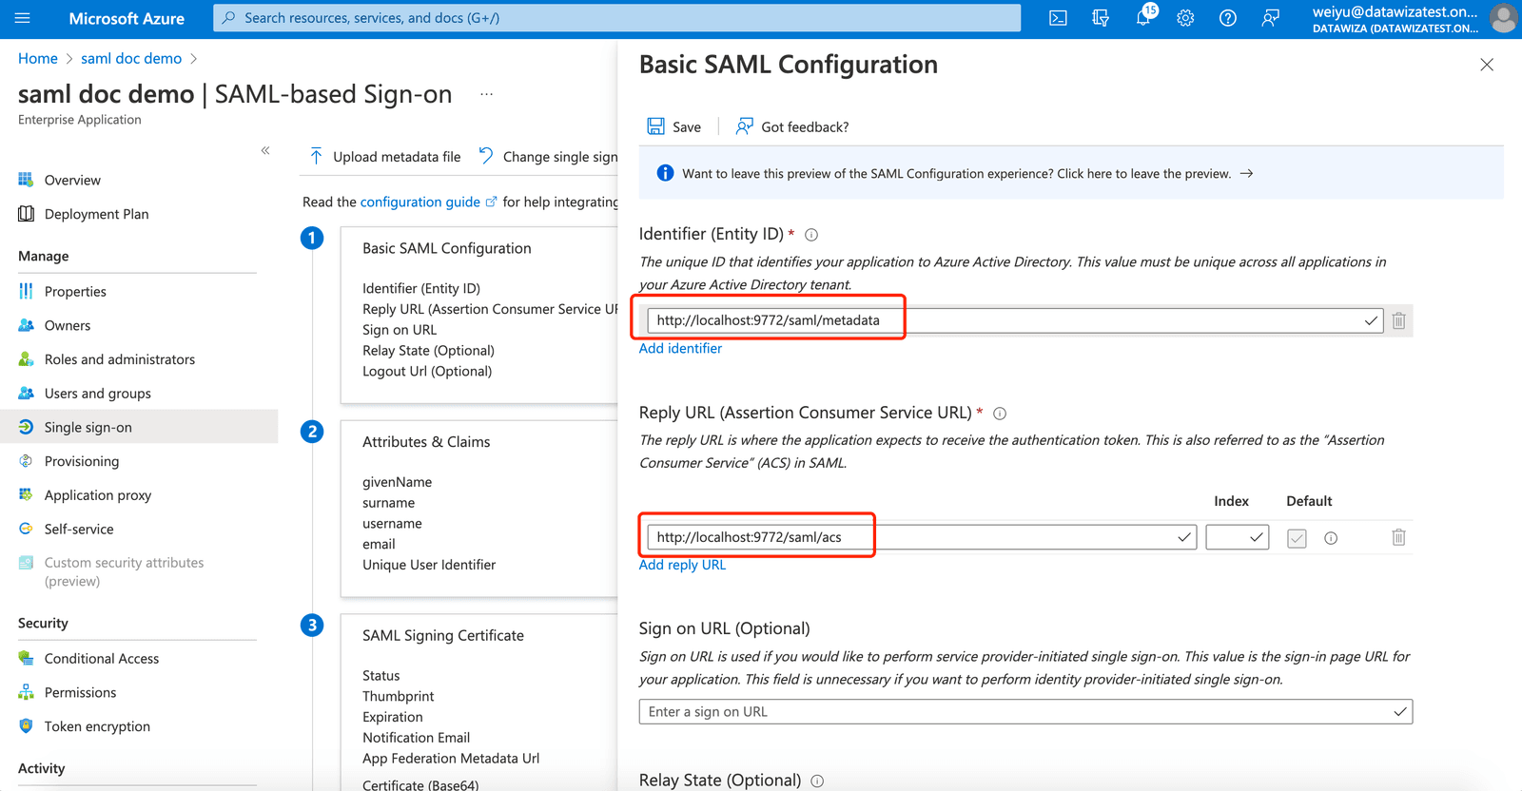Click Upload metadata file
Screen dimensions: 1522x791
[x=385, y=157]
